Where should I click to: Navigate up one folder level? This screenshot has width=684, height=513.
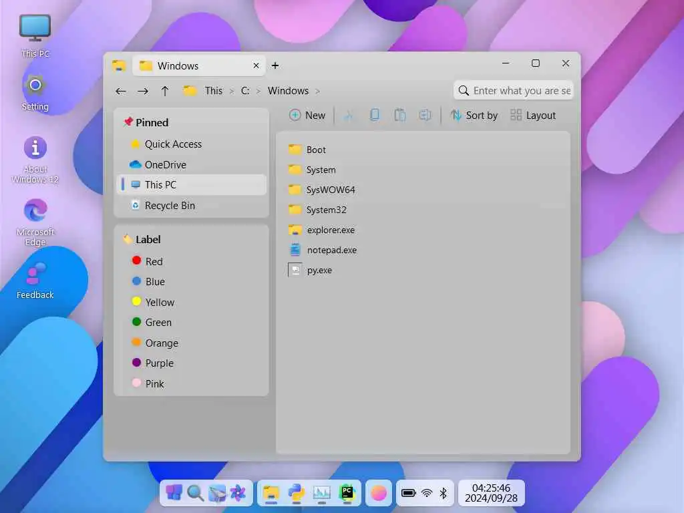pos(165,91)
